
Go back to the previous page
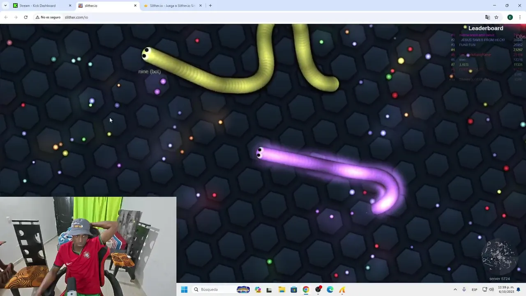click(6, 17)
